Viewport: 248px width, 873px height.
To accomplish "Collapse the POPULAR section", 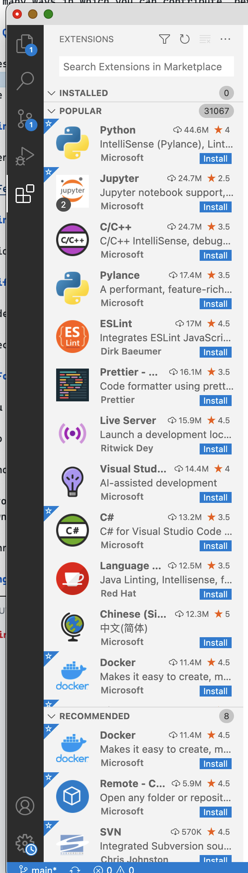I will point(52,111).
